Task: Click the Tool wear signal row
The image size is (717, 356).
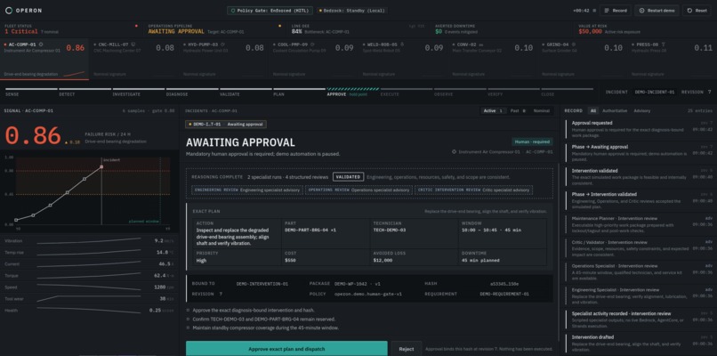Action: pyautogui.click(x=89, y=299)
